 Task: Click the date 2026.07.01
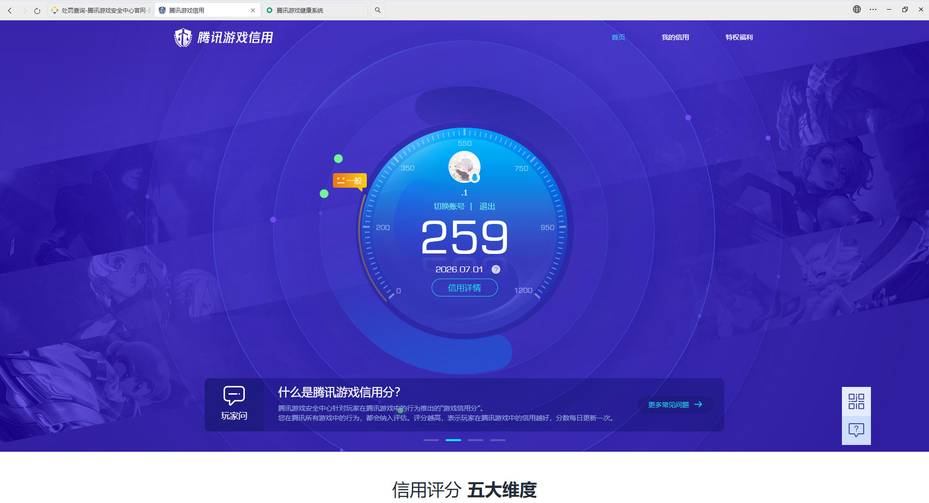459,270
